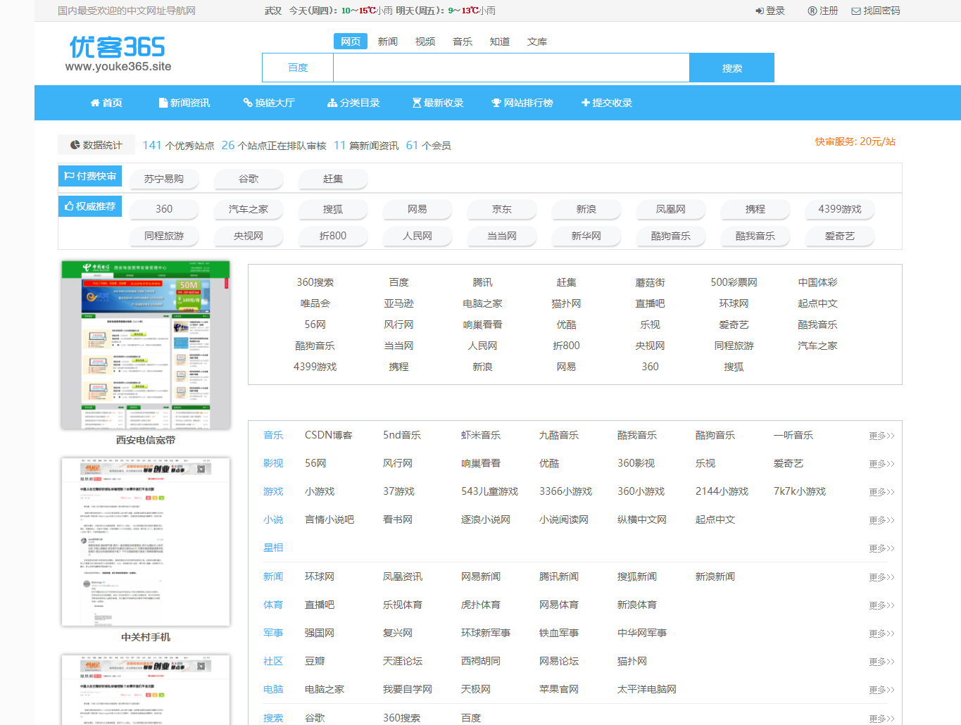This screenshot has height=725, width=961.
Task: Click the 权威推荐 thumbs-up icon
Action: (x=70, y=206)
